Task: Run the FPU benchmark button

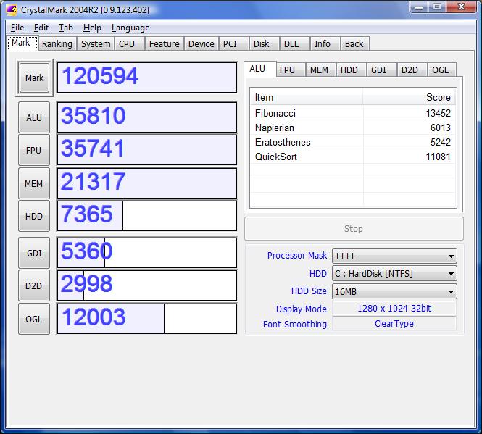Action: [34, 150]
